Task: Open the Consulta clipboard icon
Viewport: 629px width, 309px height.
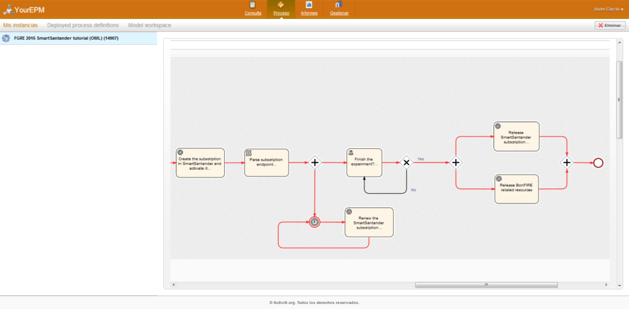Action: pyautogui.click(x=252, y=5)
